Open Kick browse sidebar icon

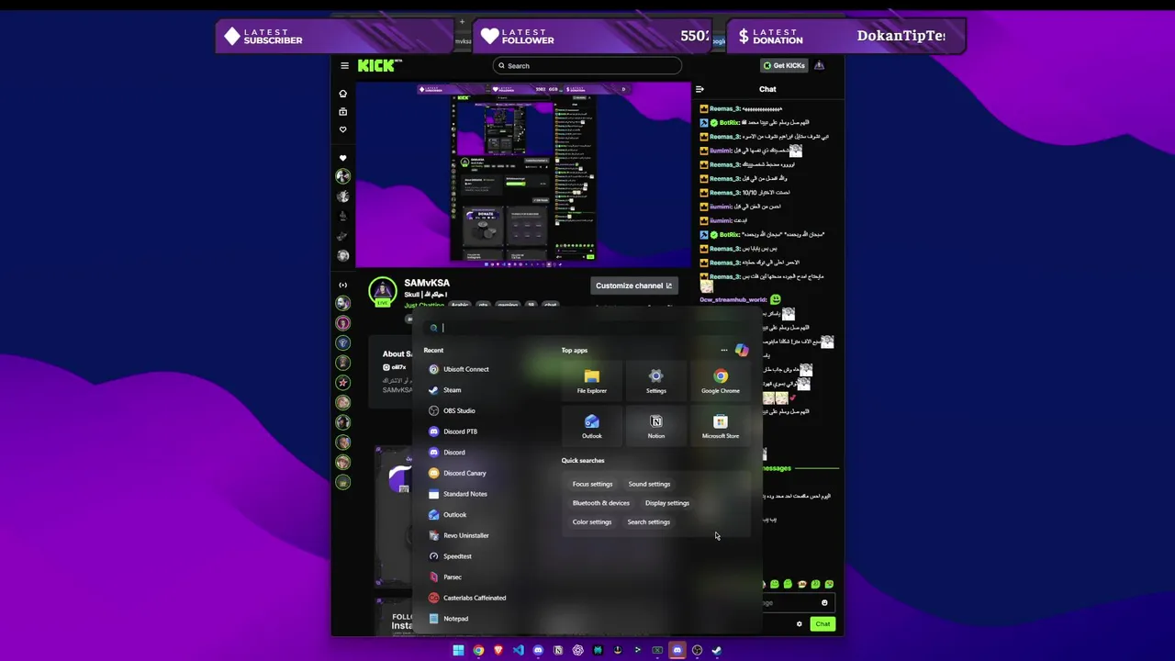pyautogui.click(x=342, y=112)
